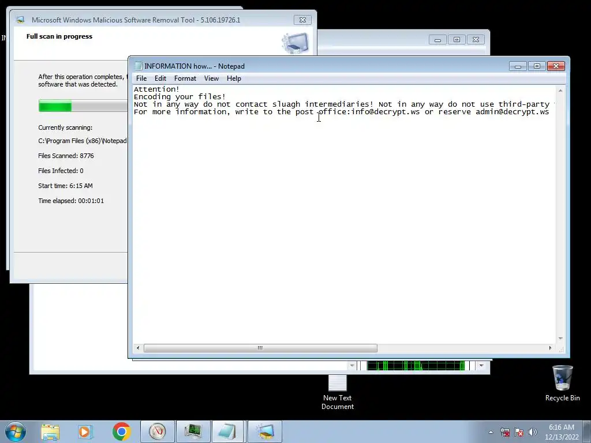Viewport: 591px width, 443px height.
Task: Open the View menu in Notepad
Action: click(x=211, y=78)
